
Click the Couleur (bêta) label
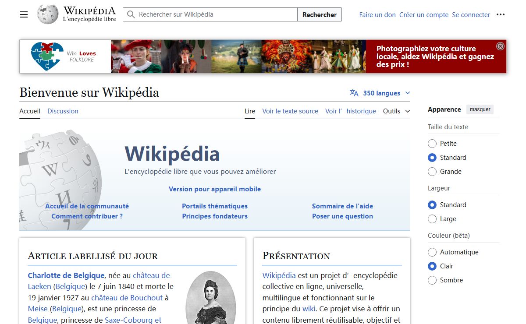449,236
